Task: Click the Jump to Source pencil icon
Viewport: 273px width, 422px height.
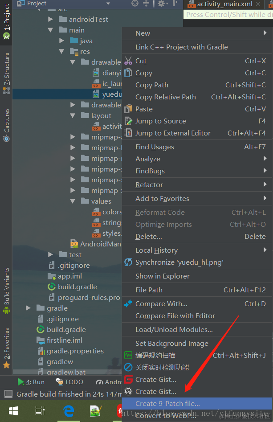Action: [128, 121]
